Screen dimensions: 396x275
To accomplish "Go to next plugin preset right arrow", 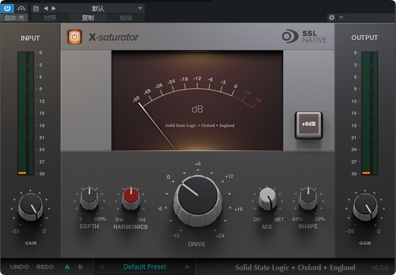I will coord(187,267).
